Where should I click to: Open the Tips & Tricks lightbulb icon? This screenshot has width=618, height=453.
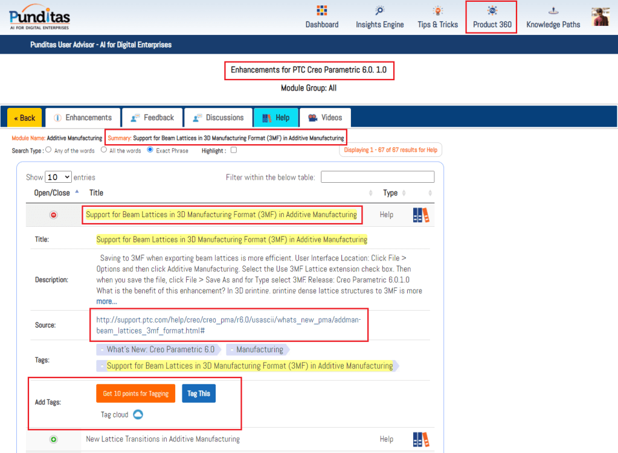pyautogui.click(x=437, y=11)
